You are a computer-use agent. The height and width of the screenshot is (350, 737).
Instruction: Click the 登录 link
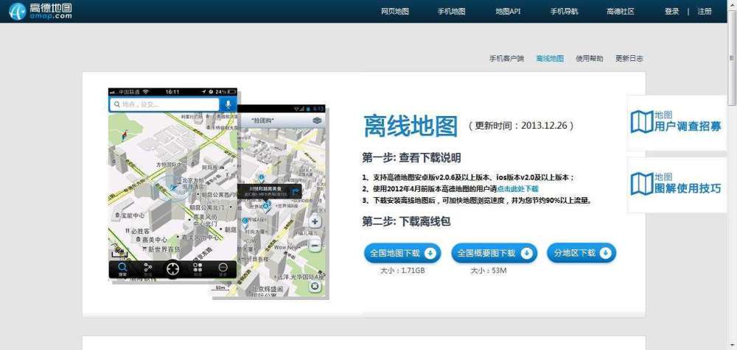pos(671,12)
